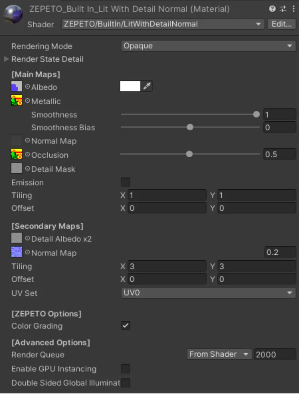Pick a color with the Albedo eyedropper
Screen dimensions: 299x394
[x=147, y=86]
